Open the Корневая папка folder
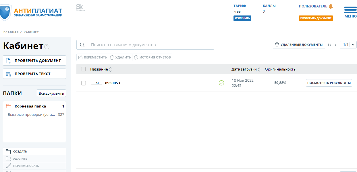 [30, 106]
